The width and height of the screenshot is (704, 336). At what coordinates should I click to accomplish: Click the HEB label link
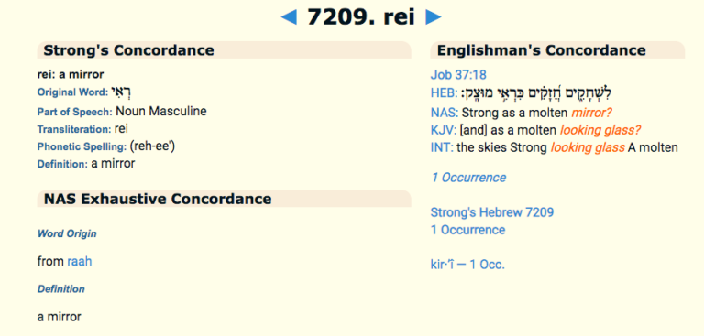click(441, 93)
